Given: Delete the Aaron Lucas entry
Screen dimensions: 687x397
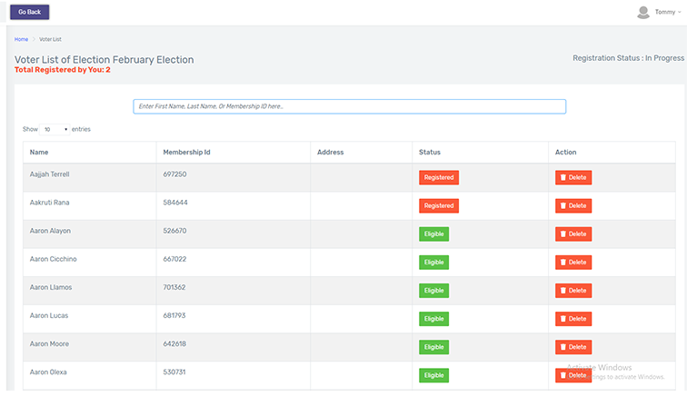Looking at the screenshot, I should coord(573,319).
